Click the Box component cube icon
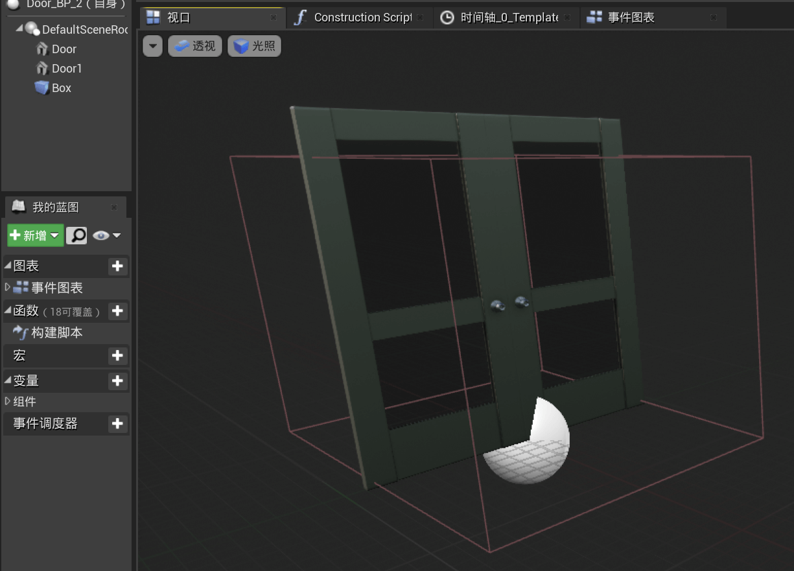The image size is (794, 571). pyautogui.click(x=42, y=87)
